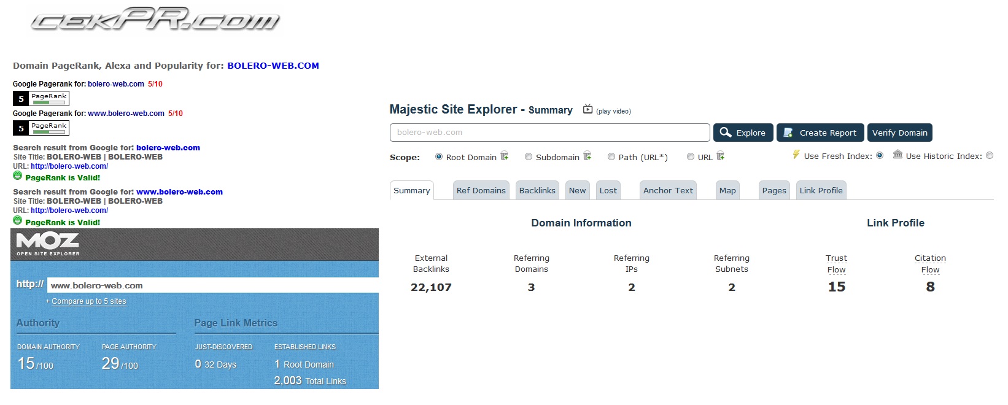
Task: Click the Historic Index building icon
Action: coord(898,155)
